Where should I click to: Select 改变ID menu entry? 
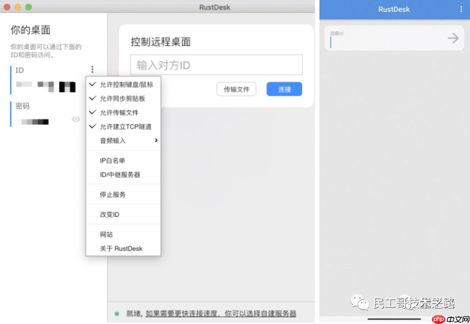[123, 214]
